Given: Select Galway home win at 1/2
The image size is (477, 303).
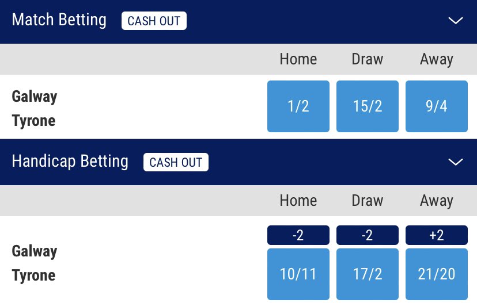Looking at the screenshot, I should pos(298,106).
